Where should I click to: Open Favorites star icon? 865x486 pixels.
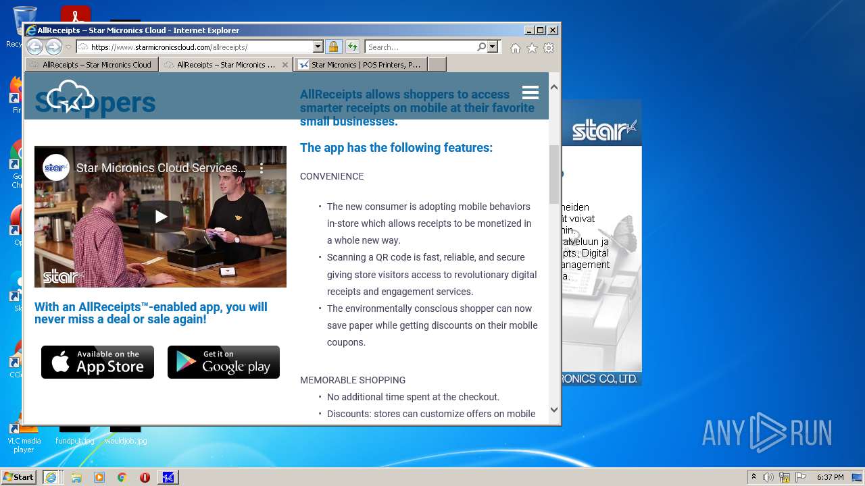[x=532, y=48]
